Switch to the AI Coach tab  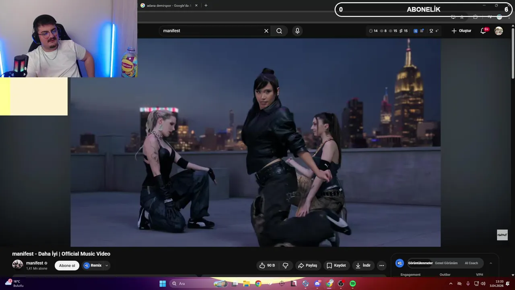point(471,263)
